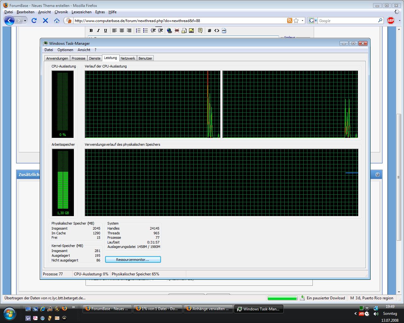Show hidden system tray icons arrow

356,314
